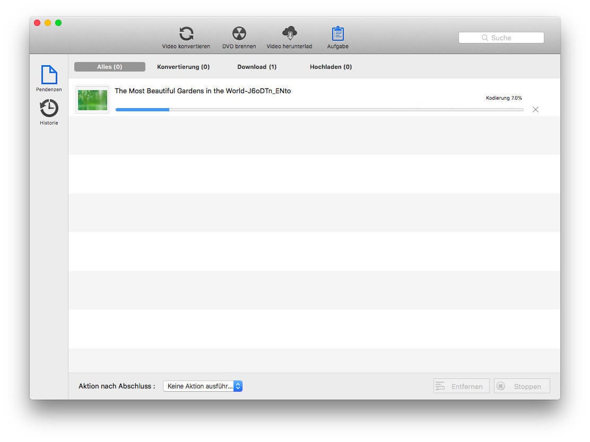The height and width of the screenshot is (442, 590).
Task: Click the 'Kodierung 7.0%' status text
Action: pos(504,98)
